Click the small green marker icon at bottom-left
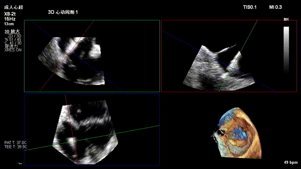 click(x=20, y=163)
